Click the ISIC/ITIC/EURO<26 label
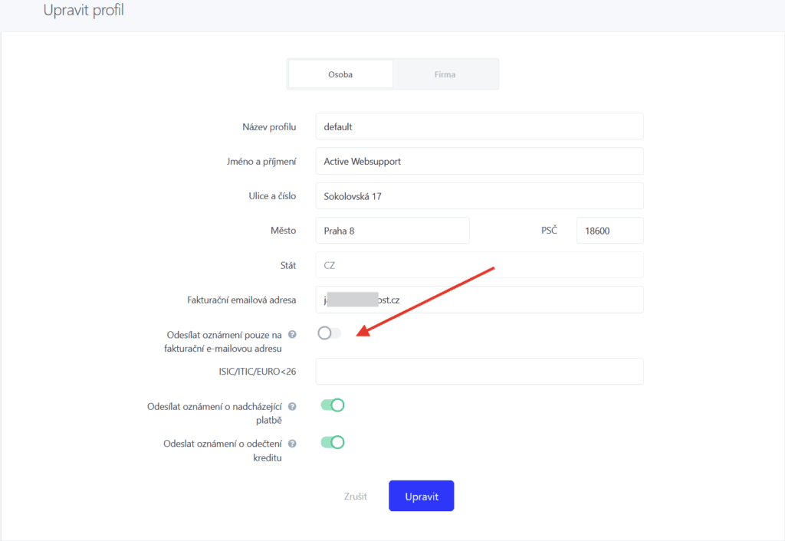This screenshot has height=541, width=785. 258,372
